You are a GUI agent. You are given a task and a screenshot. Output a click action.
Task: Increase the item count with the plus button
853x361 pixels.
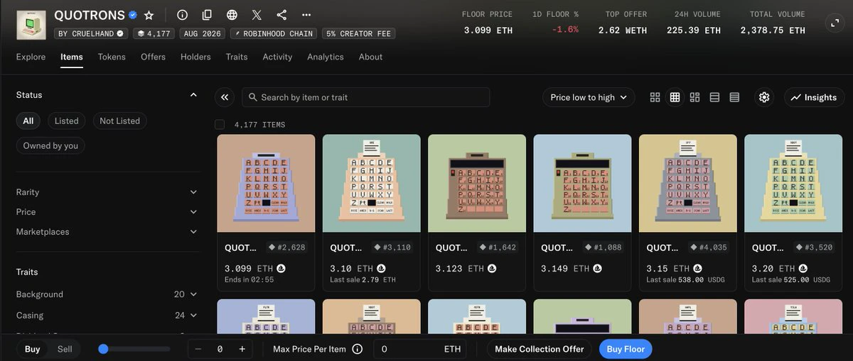coord(242,349)
